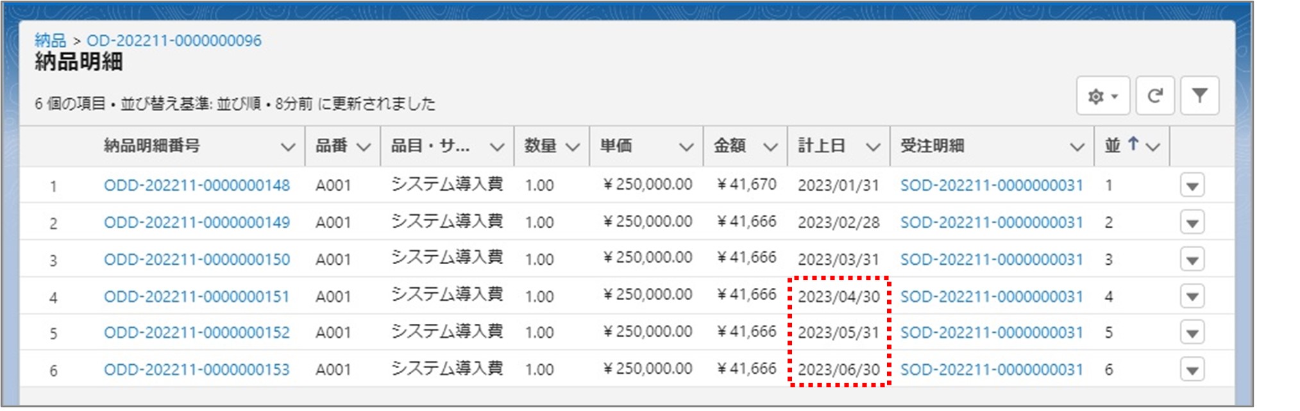This screenshot has height=411, width=1300.
Task: Sort by the 受注明細 column header
Action: 932,146
